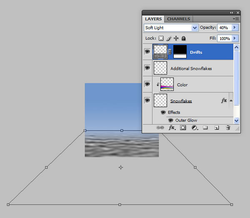Click the bottom-left transform handle
This screenshot has height=218, width=250.
click(8, 205)
